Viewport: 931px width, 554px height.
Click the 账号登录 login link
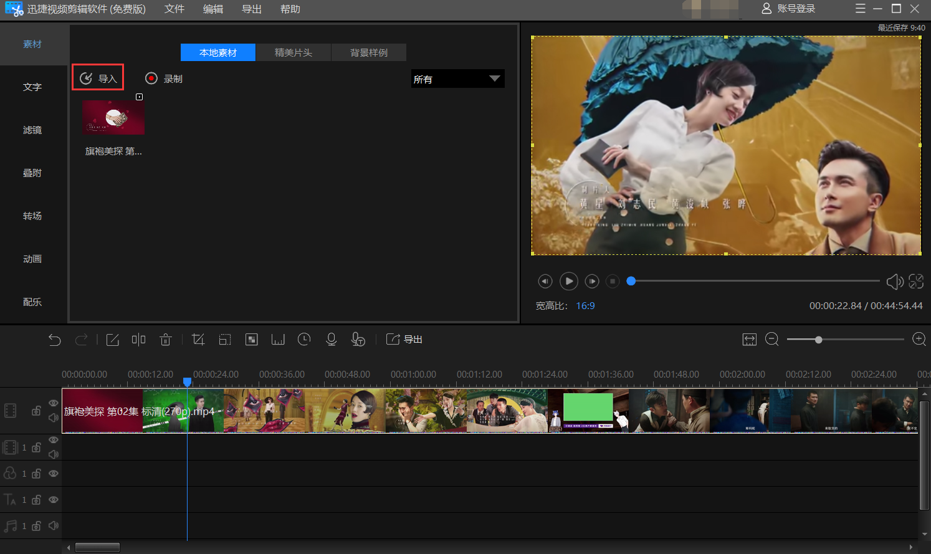[x=788, y=9]
